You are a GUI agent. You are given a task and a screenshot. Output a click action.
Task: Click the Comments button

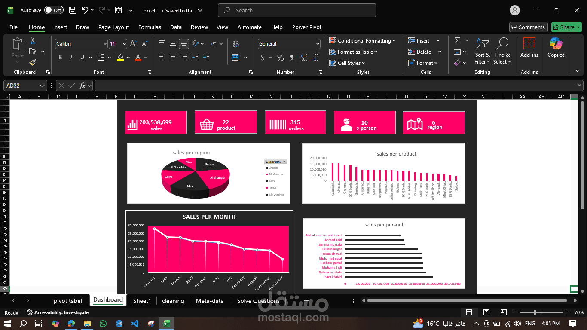pos(528,27)
